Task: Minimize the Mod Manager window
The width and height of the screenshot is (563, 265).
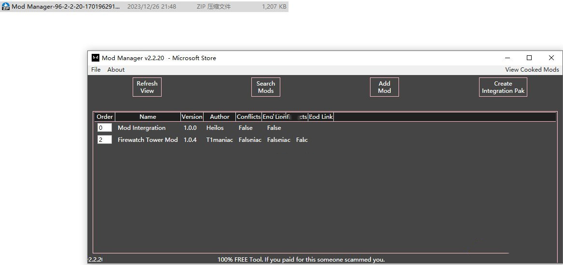Action: (x=507, y=58)
